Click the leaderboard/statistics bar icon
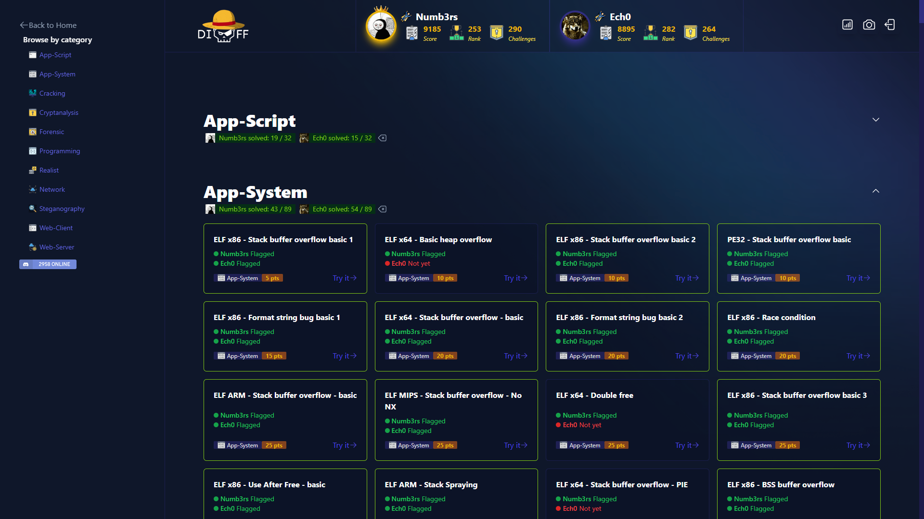The width and height of the screenshot is (924, 519). coord(848,25)
